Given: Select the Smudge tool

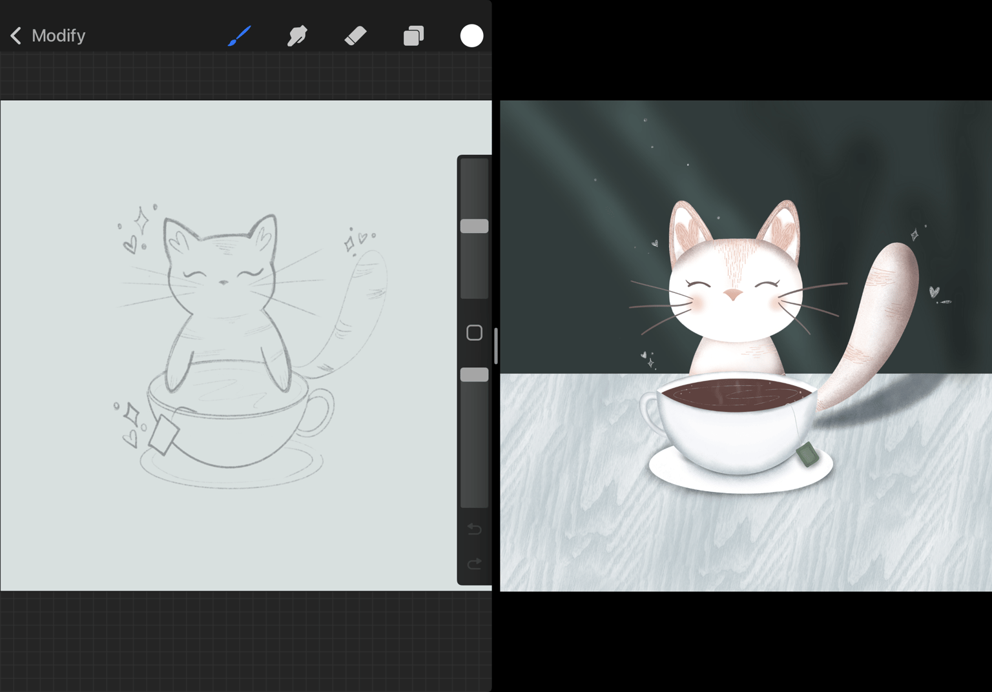Looking at the screenshot, I should pos(297,36).
